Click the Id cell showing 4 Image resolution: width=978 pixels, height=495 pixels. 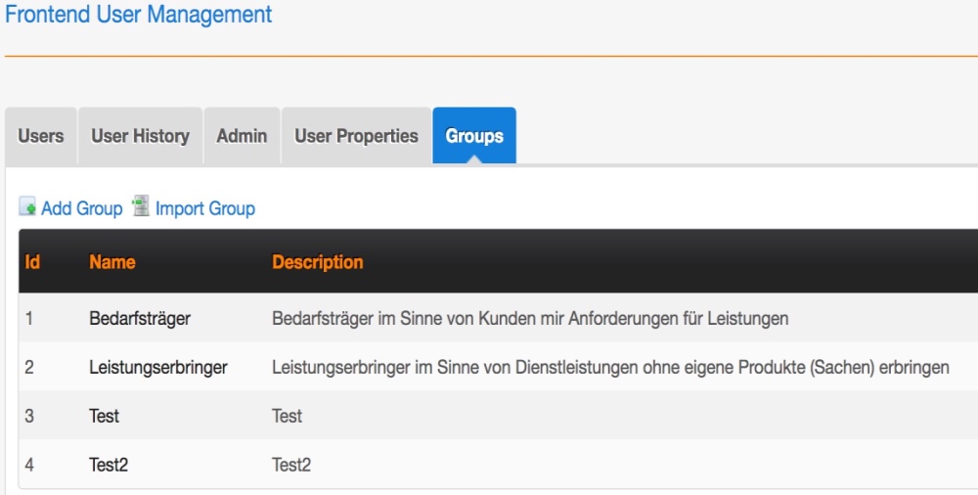click(x=29, y=466)
